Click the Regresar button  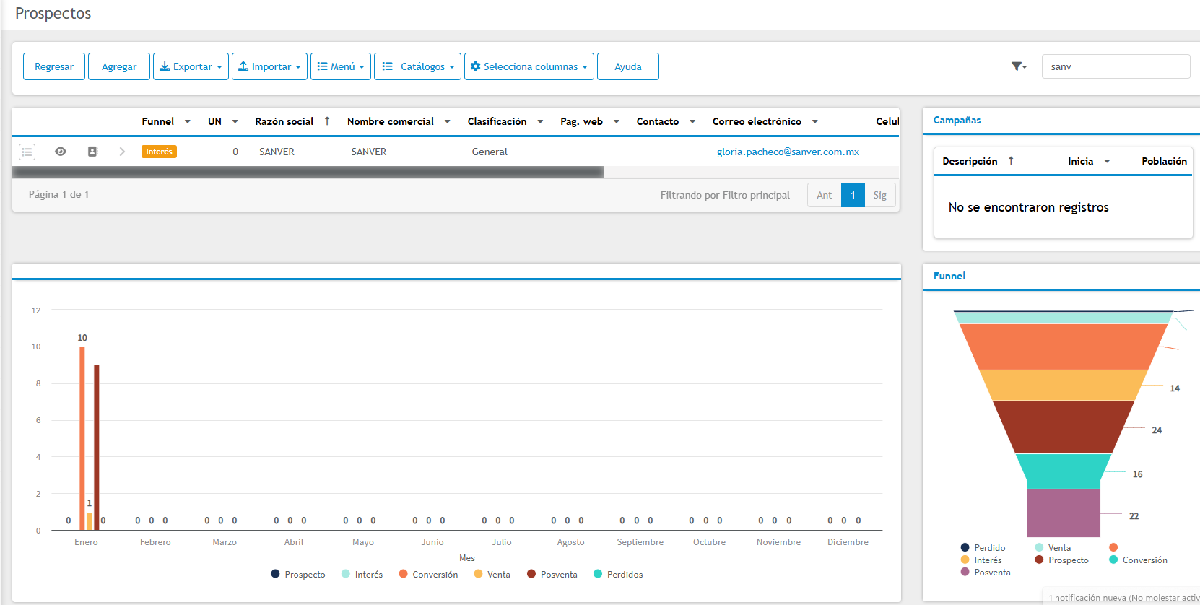[x=54, y=66]
